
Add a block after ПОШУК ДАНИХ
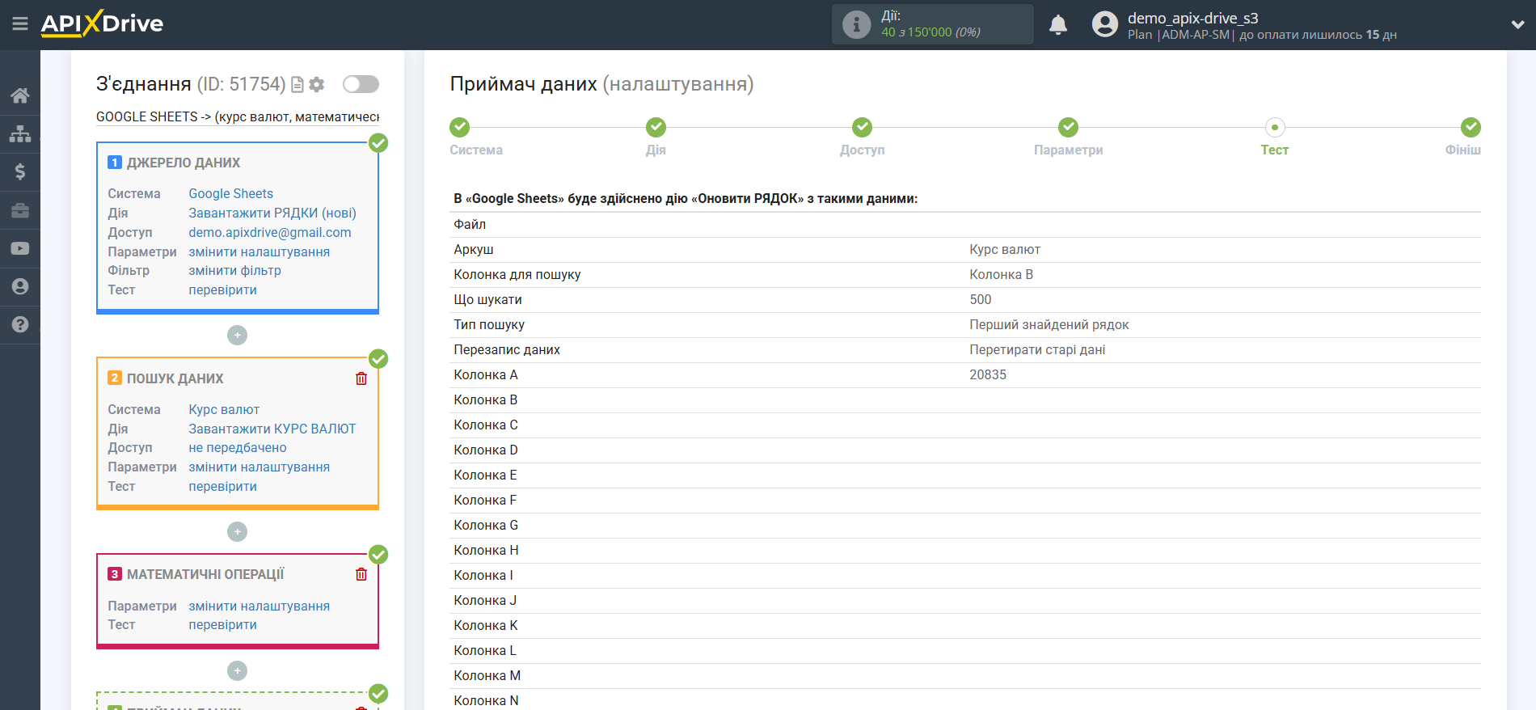point(237,531)
